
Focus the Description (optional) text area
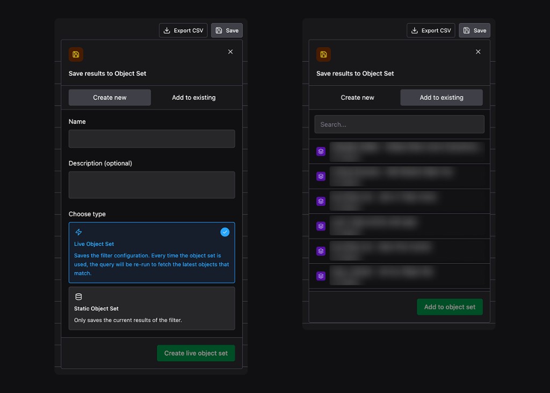point(152,185)
